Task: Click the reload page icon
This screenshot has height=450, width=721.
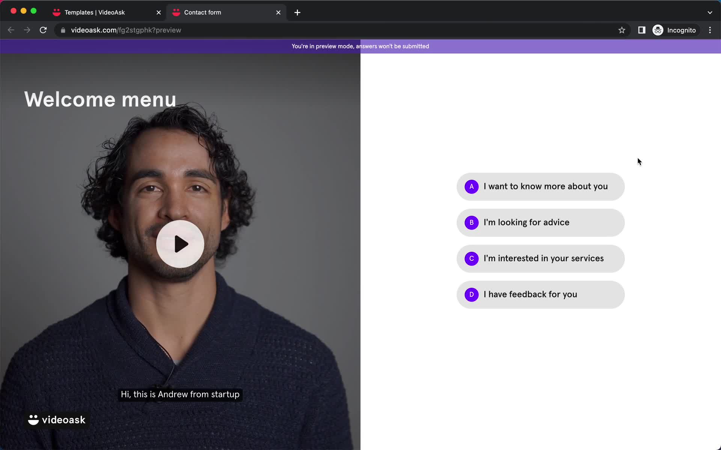Action: [44, 30]
